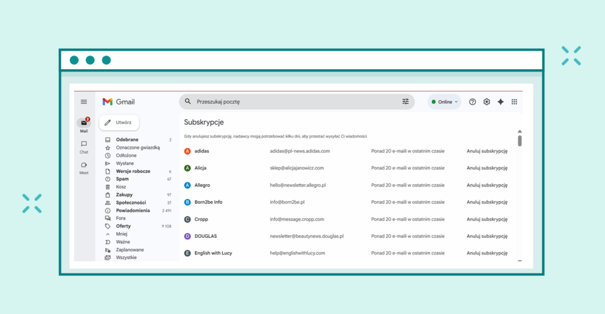The image size is (605, 314).
Task: Open the Settings gear icon
Action: (x=487, y=102)
